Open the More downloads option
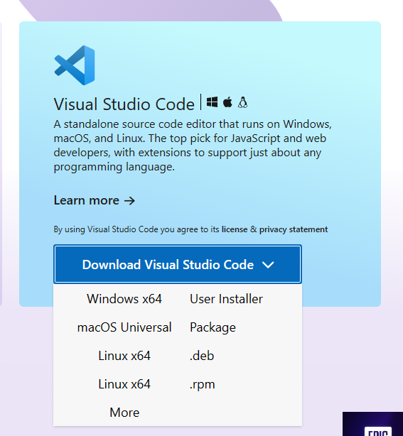 (x=124, y=413)
